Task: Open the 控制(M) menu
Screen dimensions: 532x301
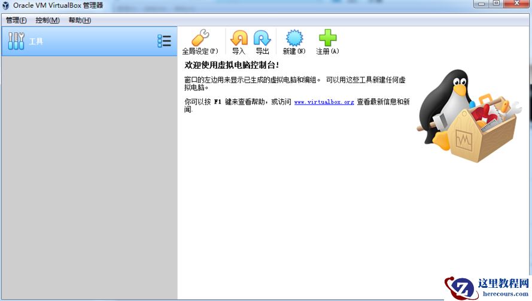Action: (47, 20)
